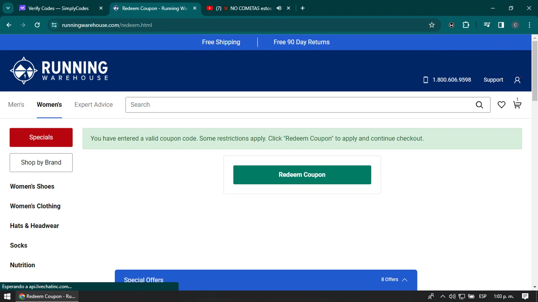
Task: Switch to Verify Codes — SimplyCodes tab
Action: [58, 8]
